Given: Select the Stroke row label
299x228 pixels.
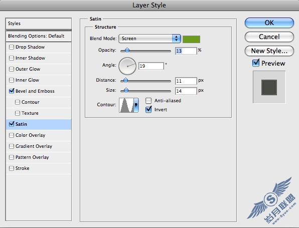Looking at the screenshot, I should coord(22,168).
